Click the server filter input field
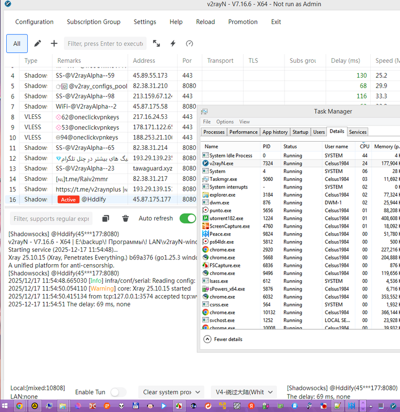Image resolution: width=400 pixels, height=412 pixels. pos(105,43)
